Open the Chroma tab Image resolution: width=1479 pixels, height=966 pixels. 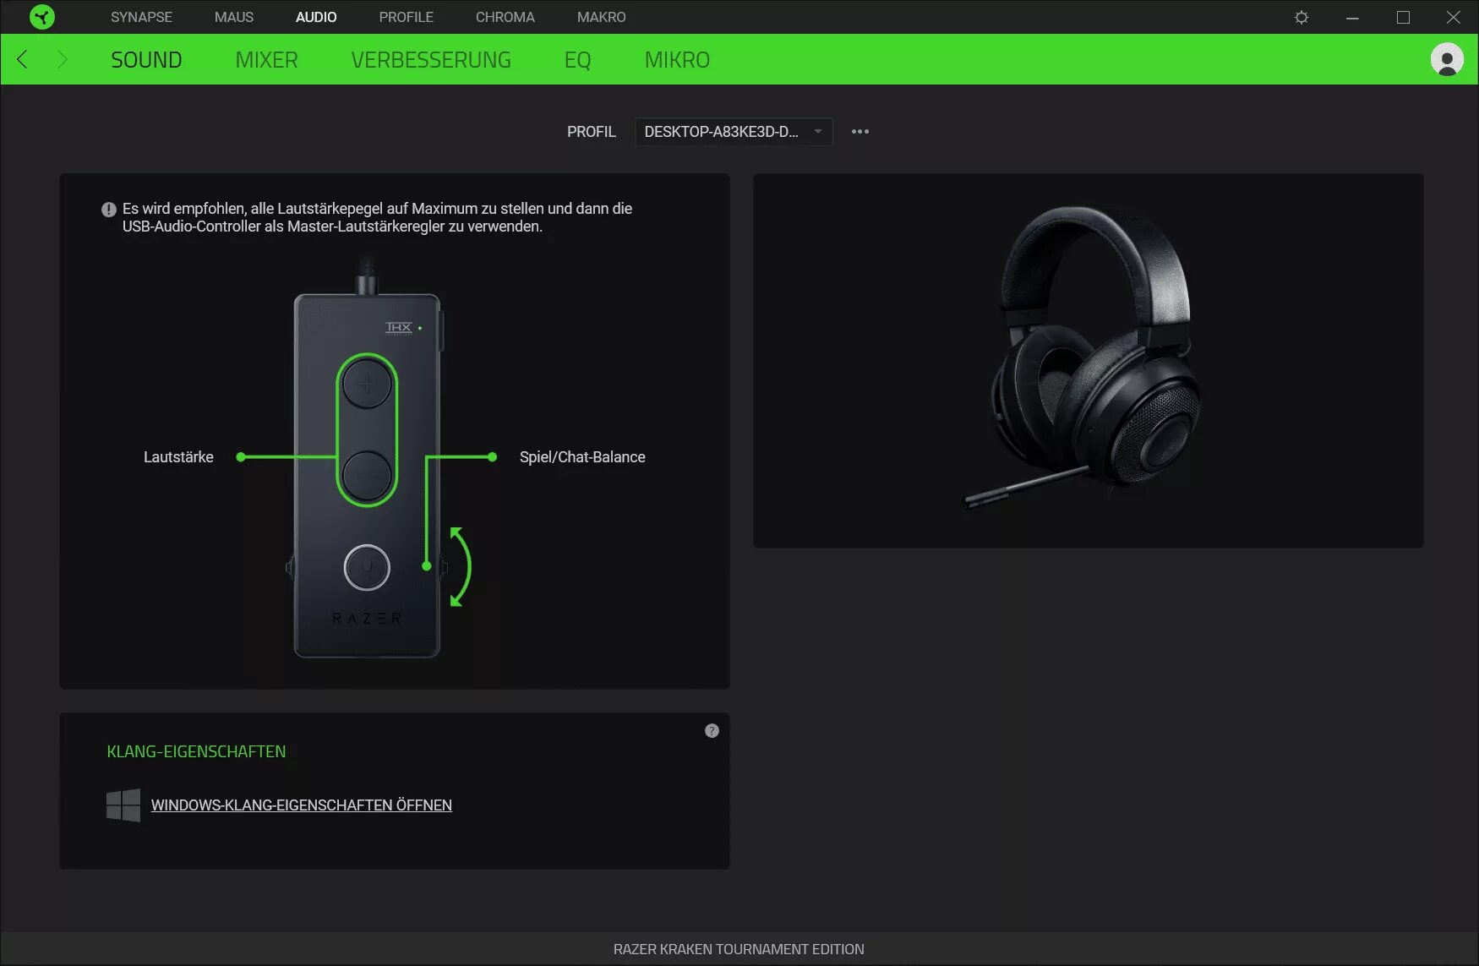pos(505,17)
